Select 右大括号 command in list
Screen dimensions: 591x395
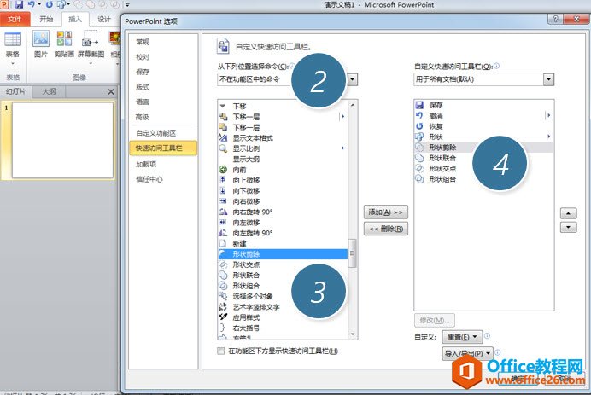click(283, 328)
